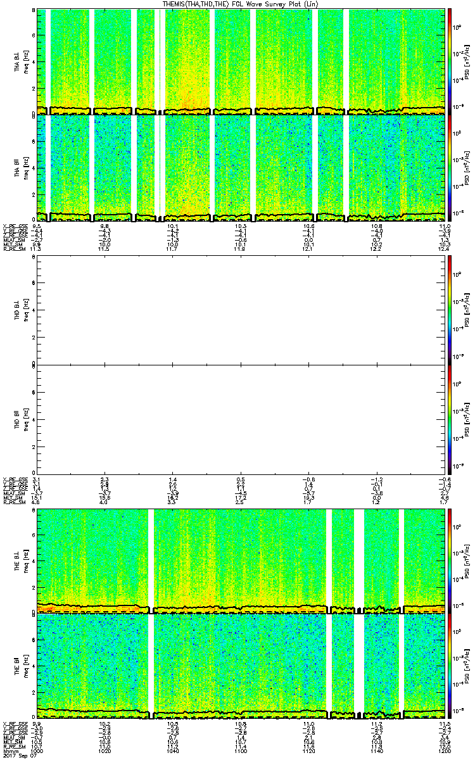The width and height of the screenshot is (475, 760).
Task: Click the THA R_RE_SM value '12.4'
Action: click(x=445, y=249)
